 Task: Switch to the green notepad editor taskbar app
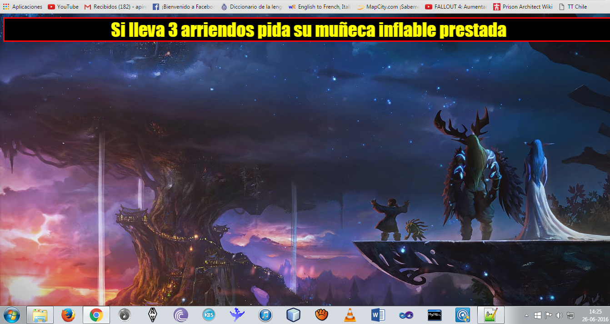tap(490, 314)
